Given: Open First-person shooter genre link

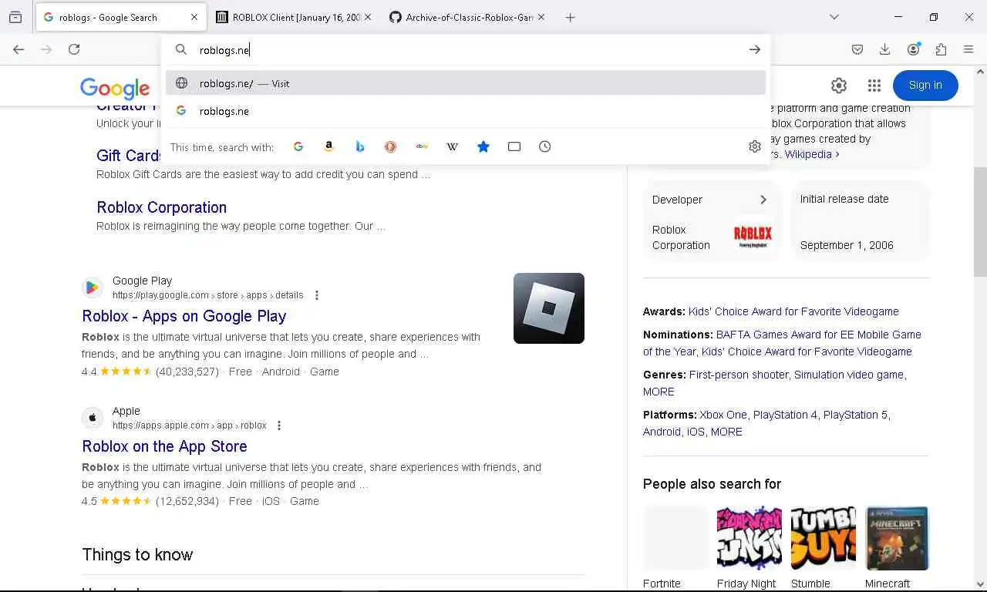Looking at the screenshot, I should [739, 375].
